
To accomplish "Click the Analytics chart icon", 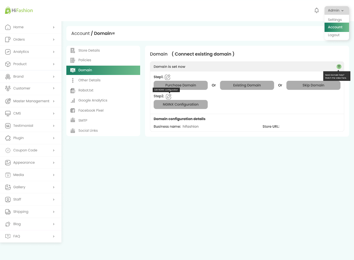I will click(8, 52).
